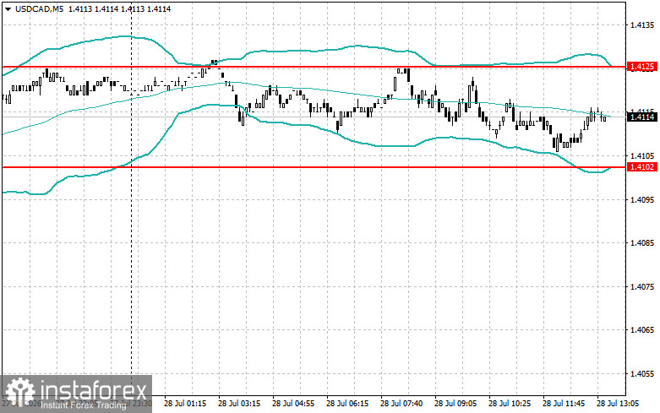Click the 1.4105 price axis value
The width and height of the screenshot is (660, 413).
[x=642, y=155]
